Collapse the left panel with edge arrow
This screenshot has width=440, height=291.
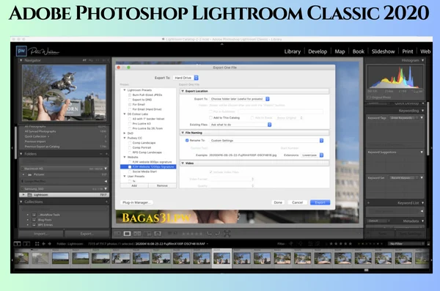(12, 148)
